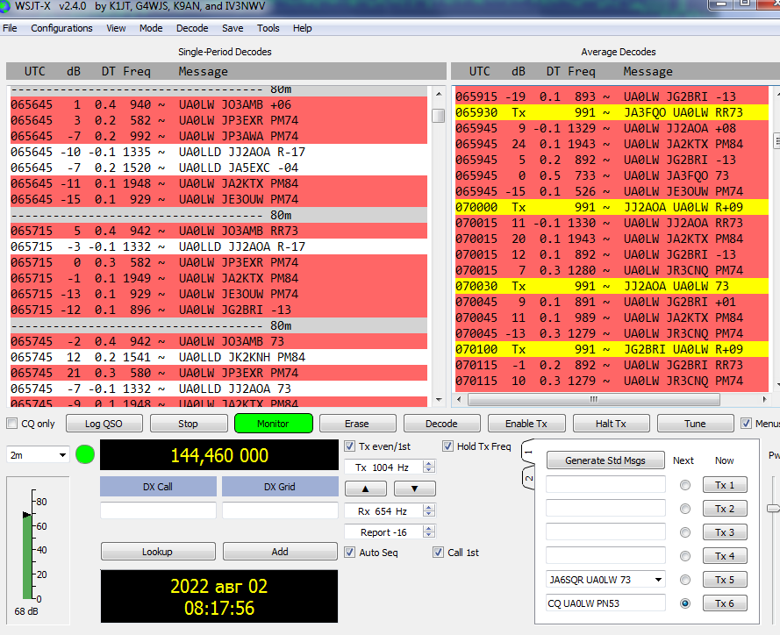Click the audio level meter marker
780x635 pixels.
point(27,515)
